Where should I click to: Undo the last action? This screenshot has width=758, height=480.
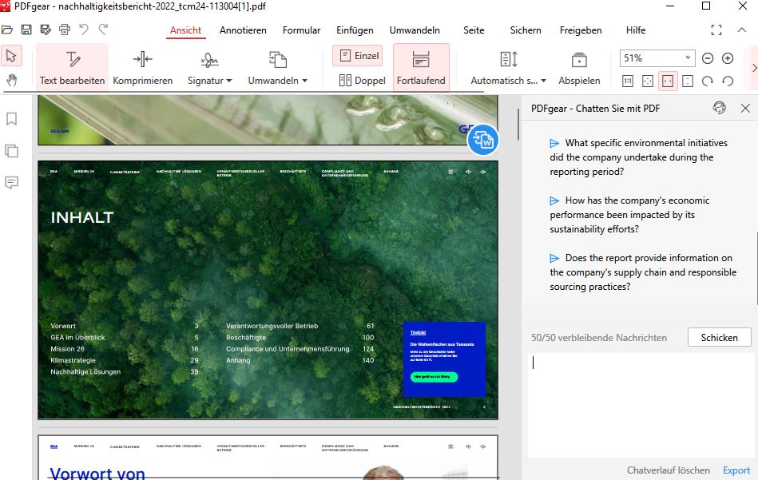(x=84, y=30)
